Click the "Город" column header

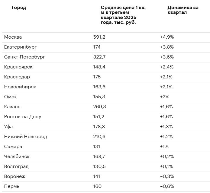pyautogui.click(x=19, y=8)
